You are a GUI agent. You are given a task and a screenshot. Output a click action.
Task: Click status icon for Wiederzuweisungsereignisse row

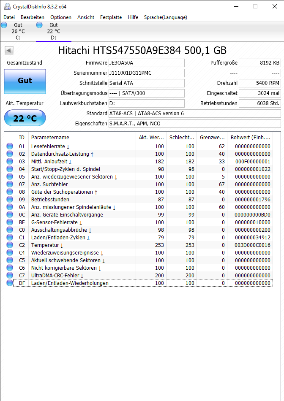(10, 253)
